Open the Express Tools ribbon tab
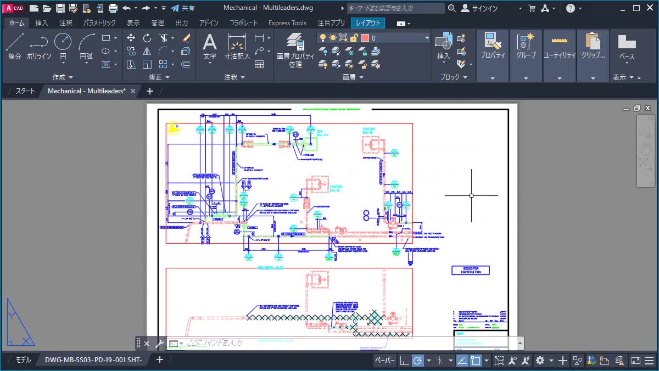The width and height of the screenshot is (659, 371). [287, 23]
